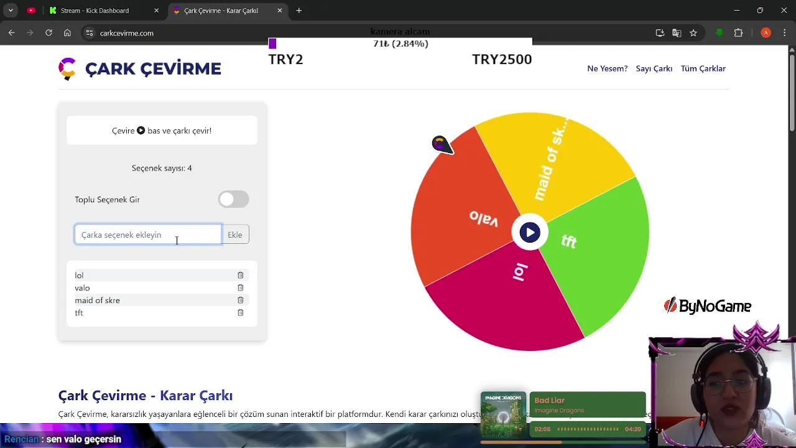The image size is (796, 448).
Task: Click the Seçenek sayısı: 4 text
Action: [162, 168]
